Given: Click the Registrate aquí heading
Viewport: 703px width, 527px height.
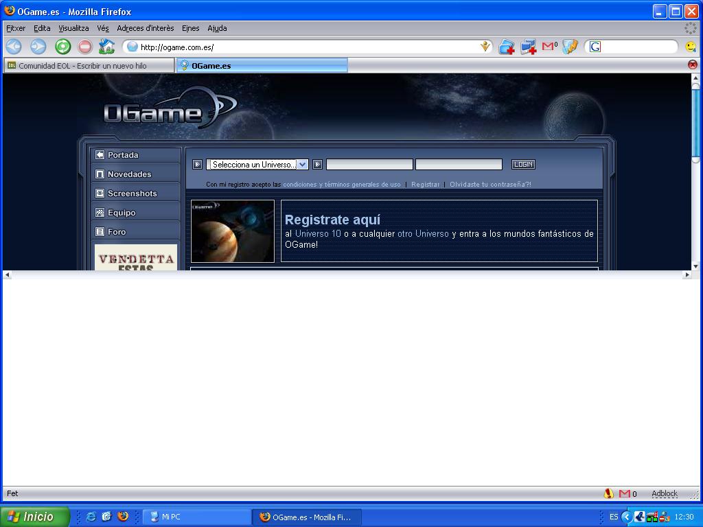Looking at the screenshot, I should click(x=332, y=220).
